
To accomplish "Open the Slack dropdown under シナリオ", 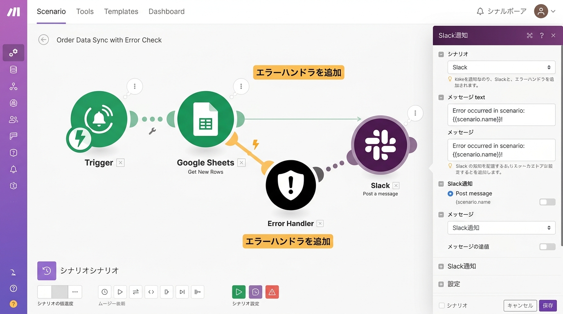I will pos(501,67).
